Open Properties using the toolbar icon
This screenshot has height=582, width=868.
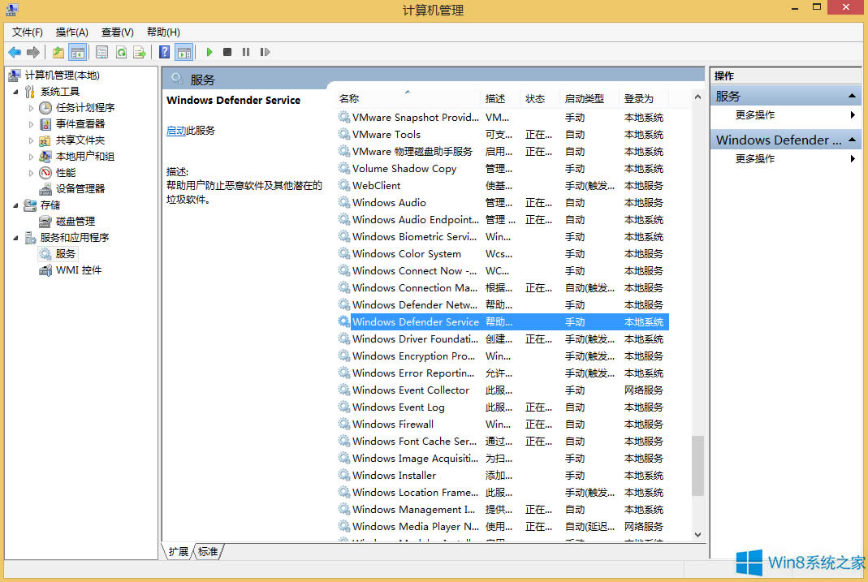[101, 52]
